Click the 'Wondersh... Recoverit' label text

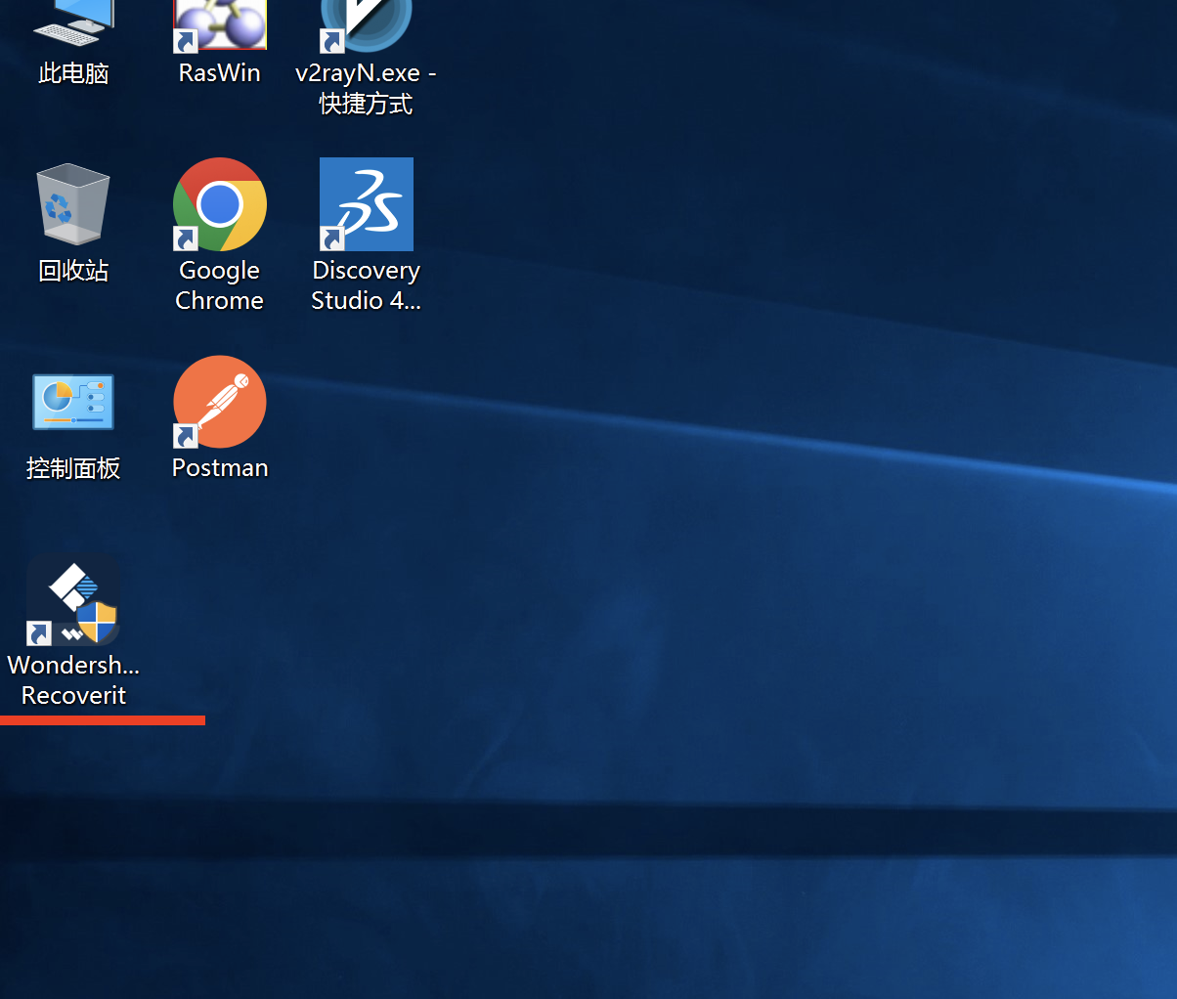pos(73,680)
